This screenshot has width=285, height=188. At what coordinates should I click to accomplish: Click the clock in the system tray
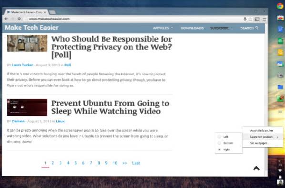[280, 163]
